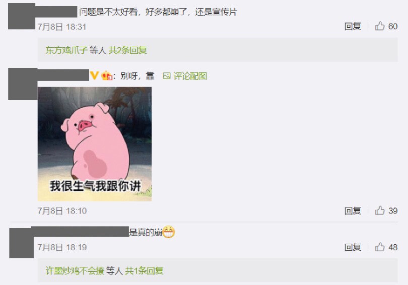Like the comment with 39 likes
The height and width of the screenshot is (285, 408).
tap(380, 210)
